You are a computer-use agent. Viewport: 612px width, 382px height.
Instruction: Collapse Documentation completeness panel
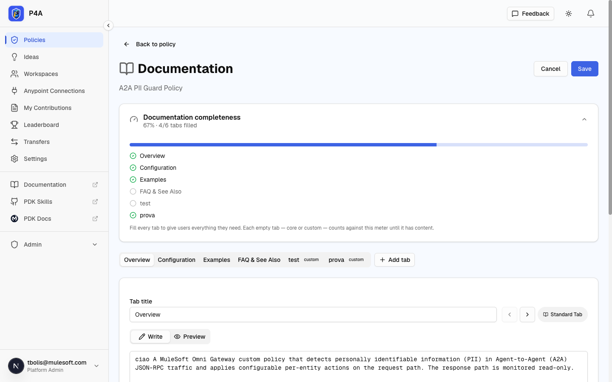(584, 120)
